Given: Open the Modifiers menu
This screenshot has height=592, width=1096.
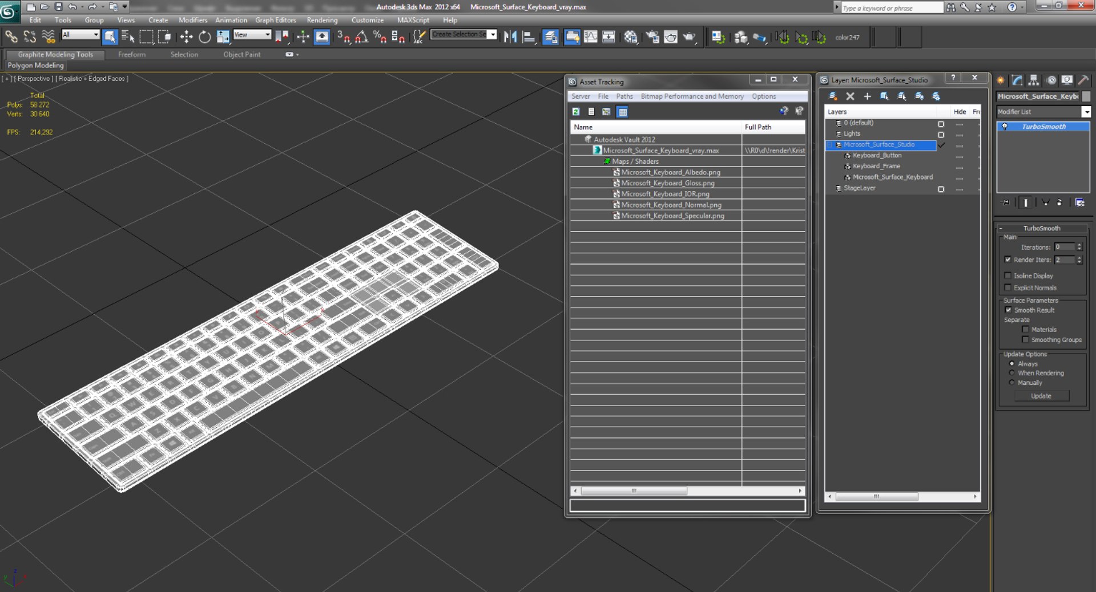Looking at the screenshot, I should 193,20.
